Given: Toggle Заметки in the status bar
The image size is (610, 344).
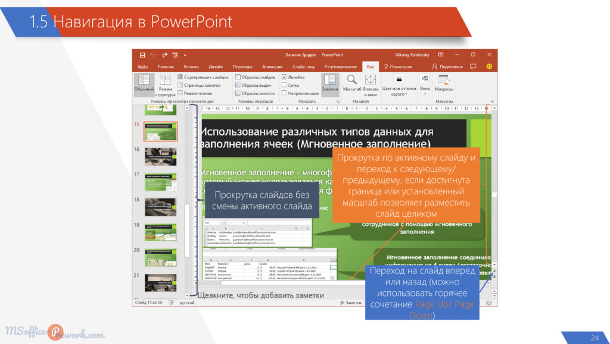Looking at the screenshot, I should click(x=350, y=302).
